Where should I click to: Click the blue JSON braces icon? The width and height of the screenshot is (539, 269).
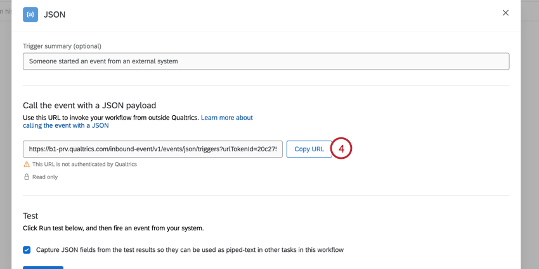pyautogui.click(x=30, y=14)
